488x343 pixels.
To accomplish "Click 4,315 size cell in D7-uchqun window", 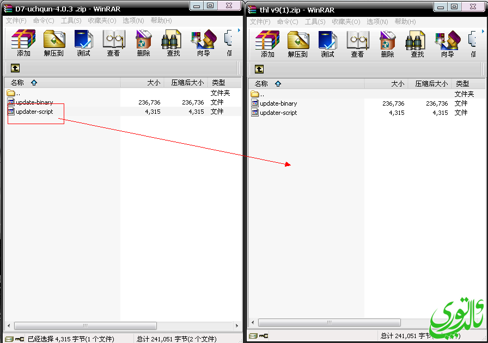I will pyautogui.click(x=152, y=112).
